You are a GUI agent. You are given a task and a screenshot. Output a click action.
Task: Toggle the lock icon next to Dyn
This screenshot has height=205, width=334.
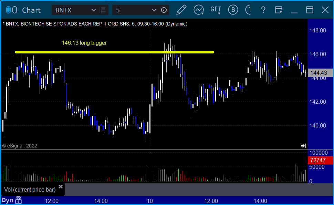19,200
